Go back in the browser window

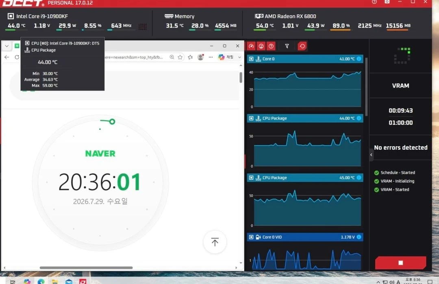tap(7, 57)
